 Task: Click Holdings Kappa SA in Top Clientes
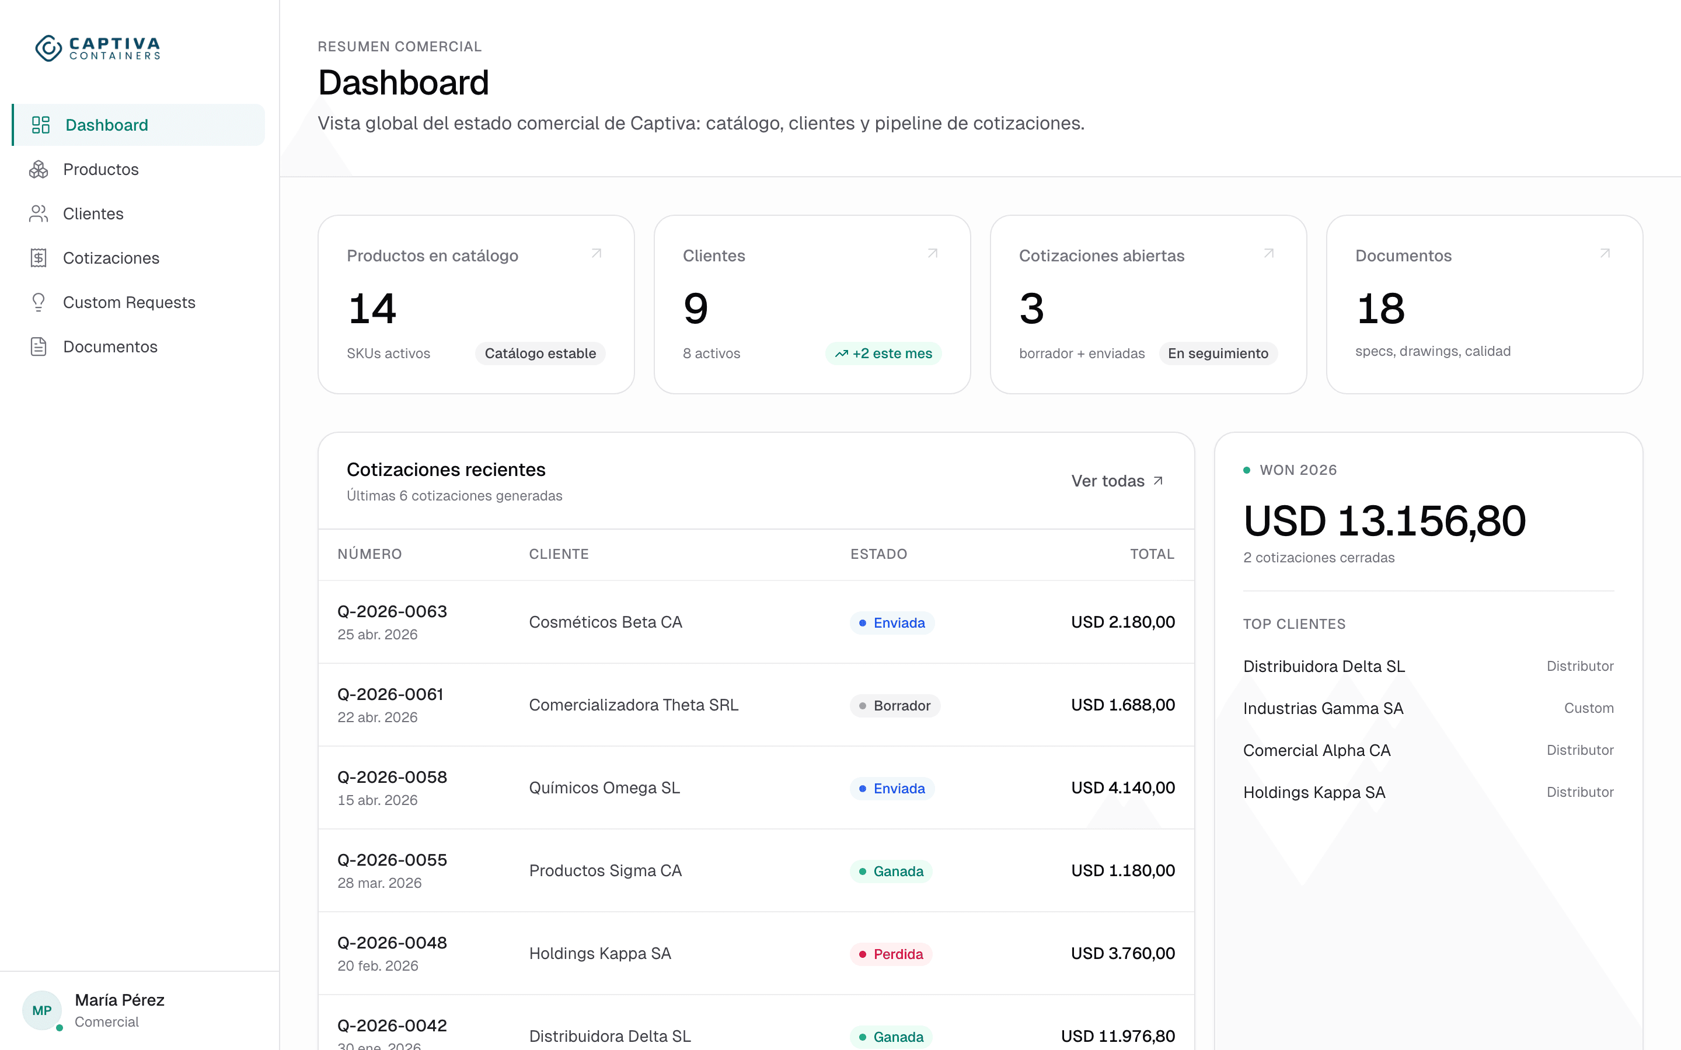coord(1314,792)
